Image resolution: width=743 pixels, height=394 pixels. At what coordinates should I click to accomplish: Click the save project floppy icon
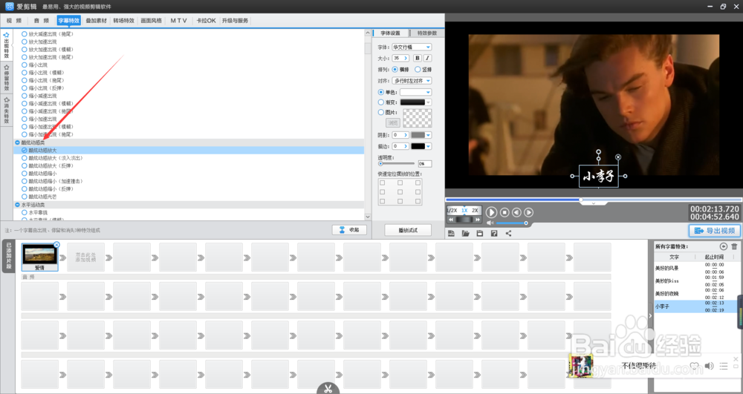coord(479,233)
